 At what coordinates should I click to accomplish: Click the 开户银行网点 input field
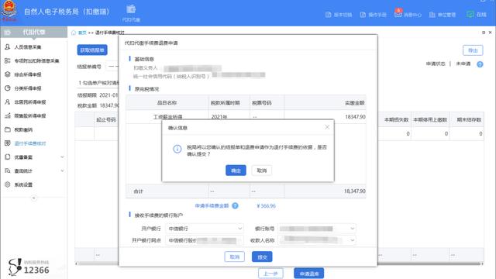[x=205, y=240]
